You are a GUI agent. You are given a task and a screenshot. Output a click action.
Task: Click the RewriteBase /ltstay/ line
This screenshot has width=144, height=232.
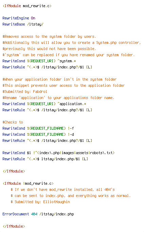(x=23, y=24)
